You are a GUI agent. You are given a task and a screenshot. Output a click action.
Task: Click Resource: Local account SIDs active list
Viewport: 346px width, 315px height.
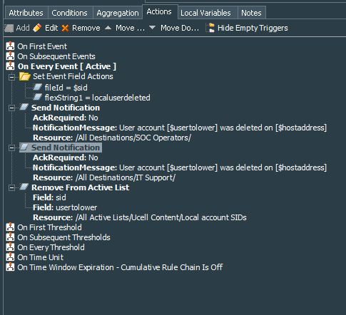point(140,217)
